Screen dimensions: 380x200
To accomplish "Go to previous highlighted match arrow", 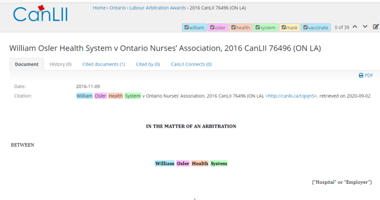I will click(355, 27).
